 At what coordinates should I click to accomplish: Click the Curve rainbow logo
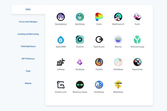point(99,17)
